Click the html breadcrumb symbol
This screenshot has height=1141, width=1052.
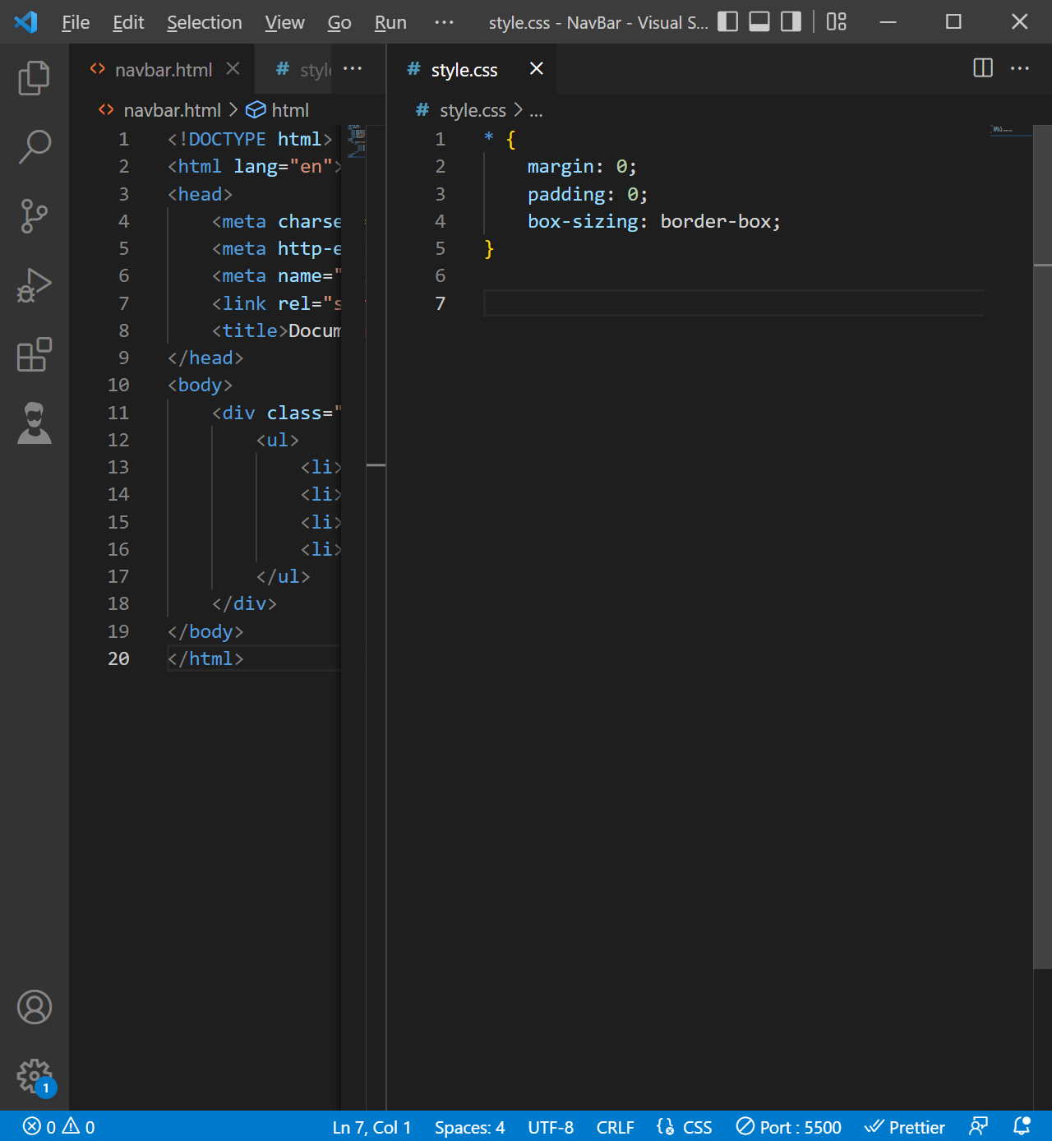pos(290,110)
